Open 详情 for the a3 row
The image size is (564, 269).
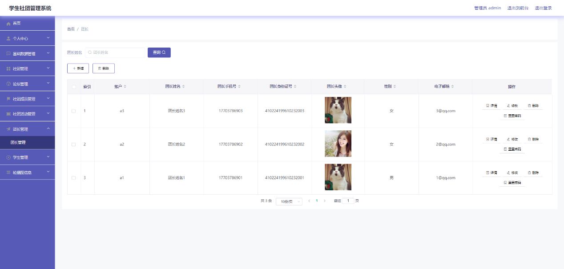pyautogui.click(x=491, y=106)
